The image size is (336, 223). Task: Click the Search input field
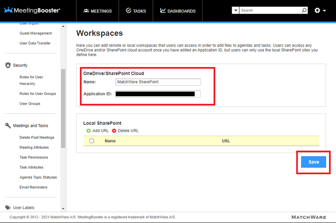tap(270, 10)
